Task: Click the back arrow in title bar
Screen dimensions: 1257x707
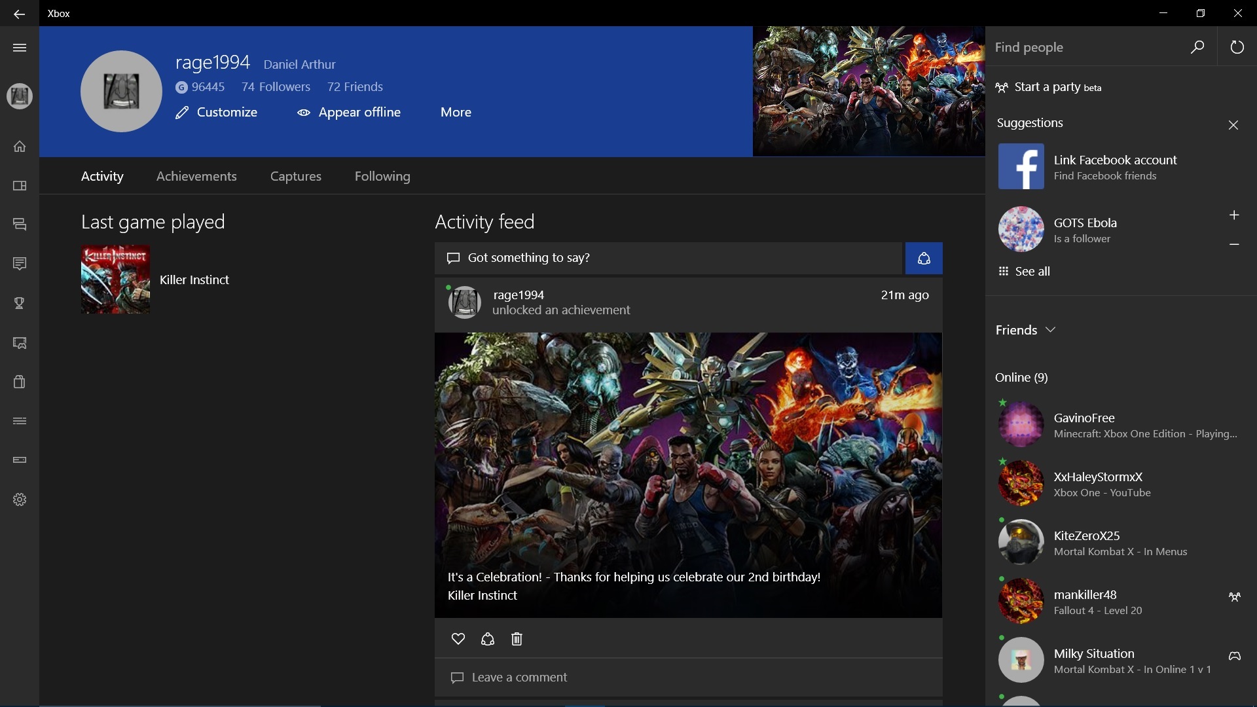Action: click(x=19, y=13)
